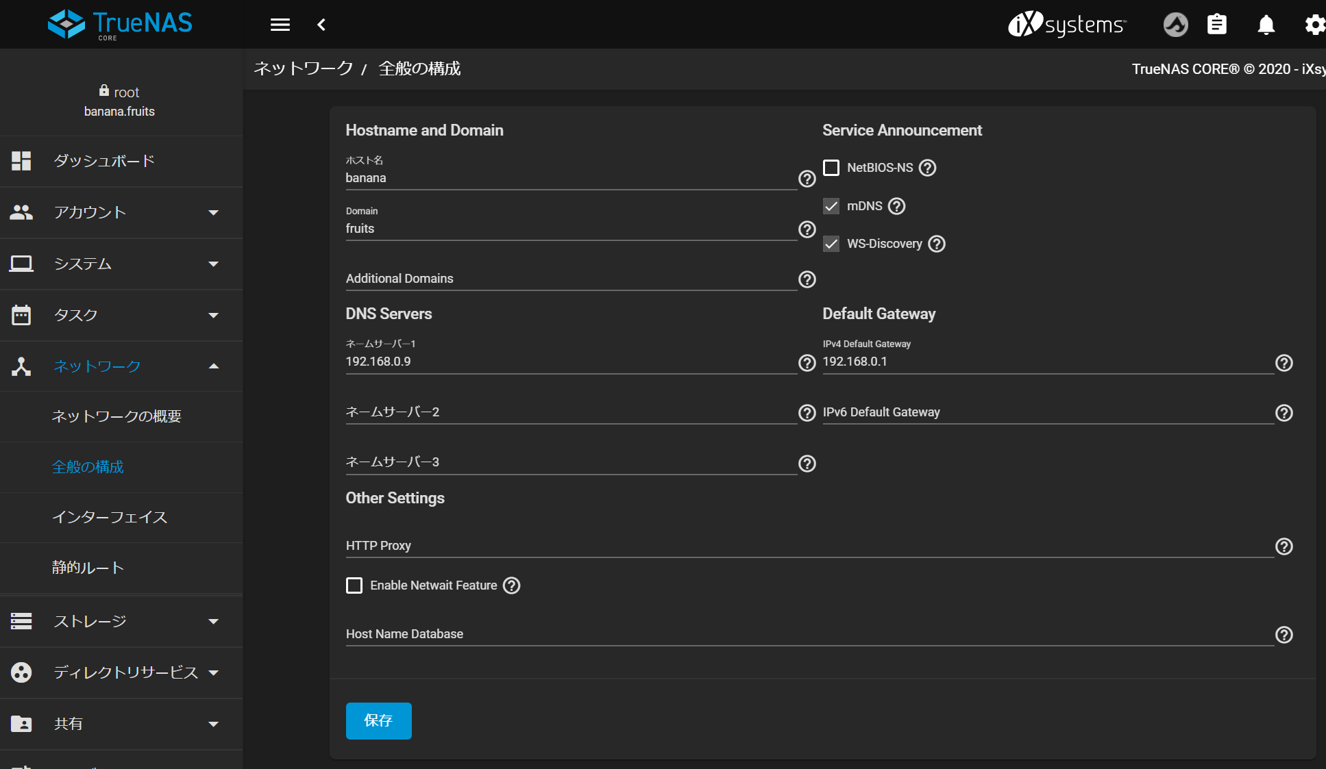
Task: Click the Domain input field
Action: coord(571,229)
